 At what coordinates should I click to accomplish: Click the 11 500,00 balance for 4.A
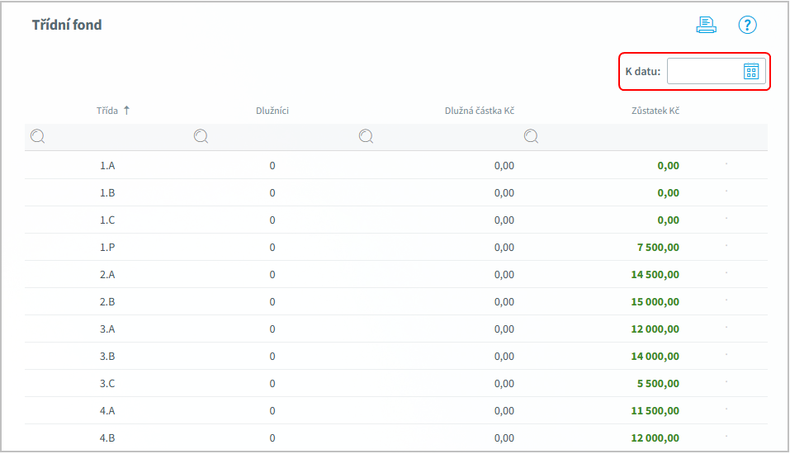click(x=655, y=411)
